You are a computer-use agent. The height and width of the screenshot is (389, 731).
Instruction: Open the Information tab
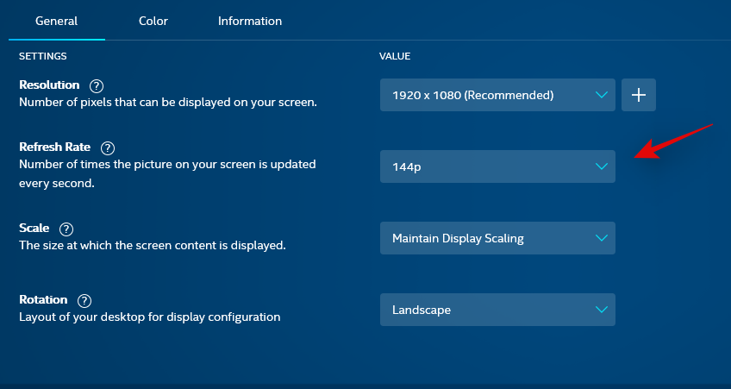(x=250, y=21)
